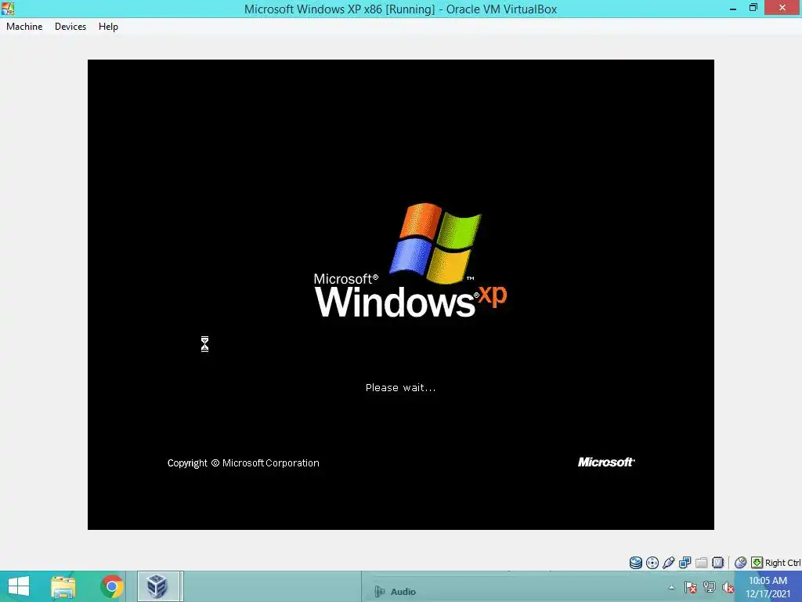This screenshot has height=602, width=802.
Task: Click the network adapters indicator icon
Action: click(x=685, y=563)
